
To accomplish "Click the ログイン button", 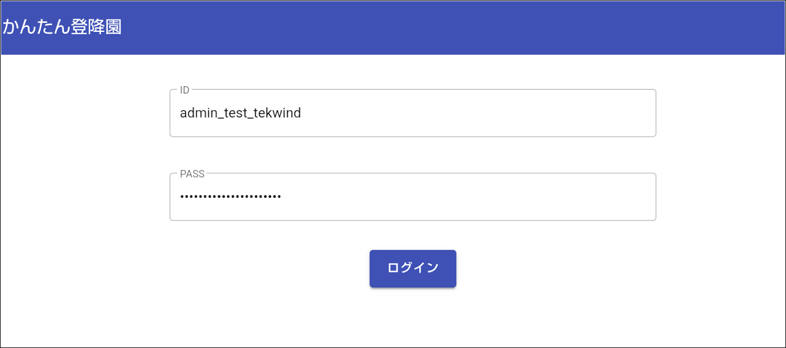I will (x=412, y=268).
